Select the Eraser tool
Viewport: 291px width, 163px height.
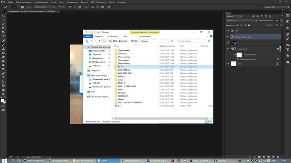(3, 57)
